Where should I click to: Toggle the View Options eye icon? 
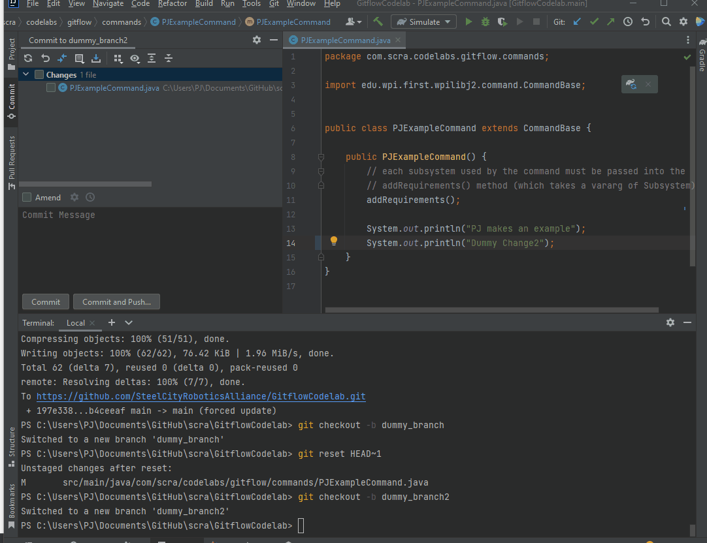click(135, 58)
